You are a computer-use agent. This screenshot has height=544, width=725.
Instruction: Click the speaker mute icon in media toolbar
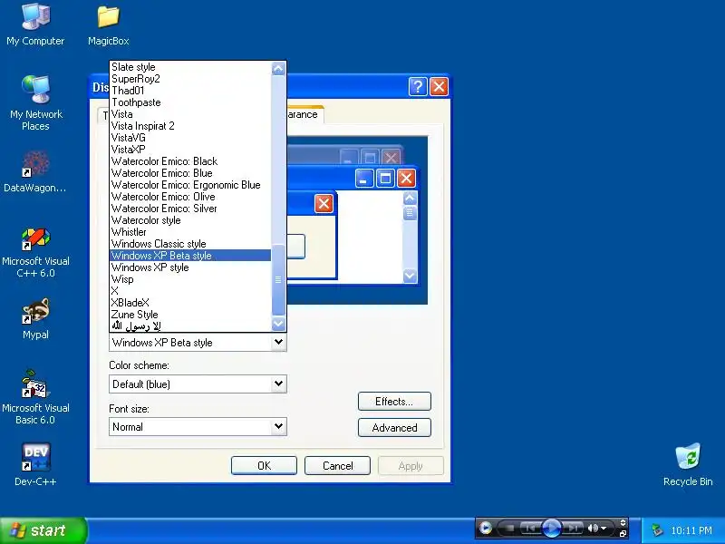click(593, 528)
